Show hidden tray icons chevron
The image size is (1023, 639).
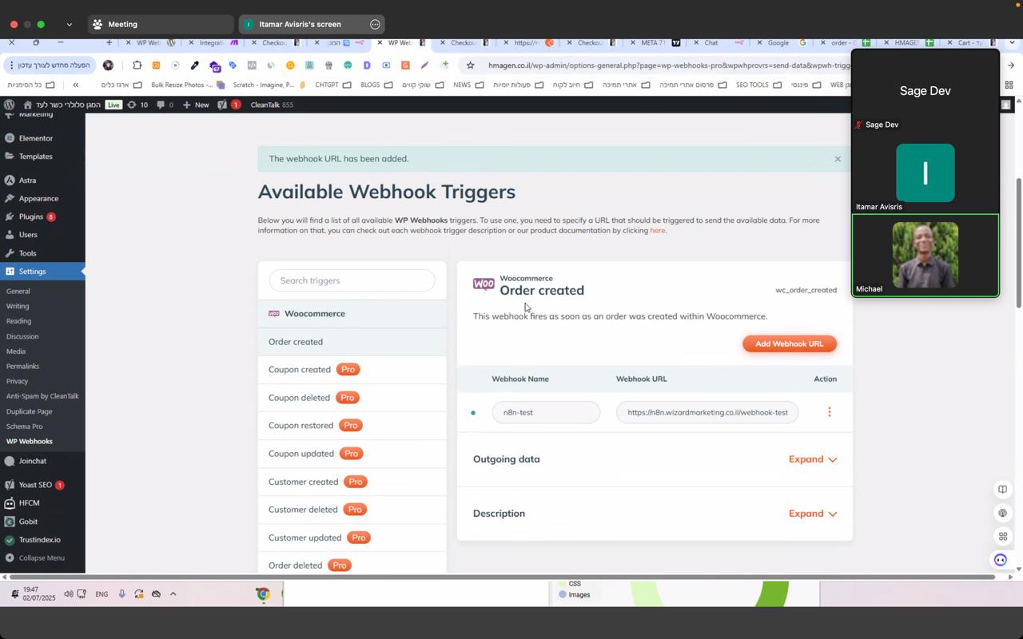coord(173,594)
